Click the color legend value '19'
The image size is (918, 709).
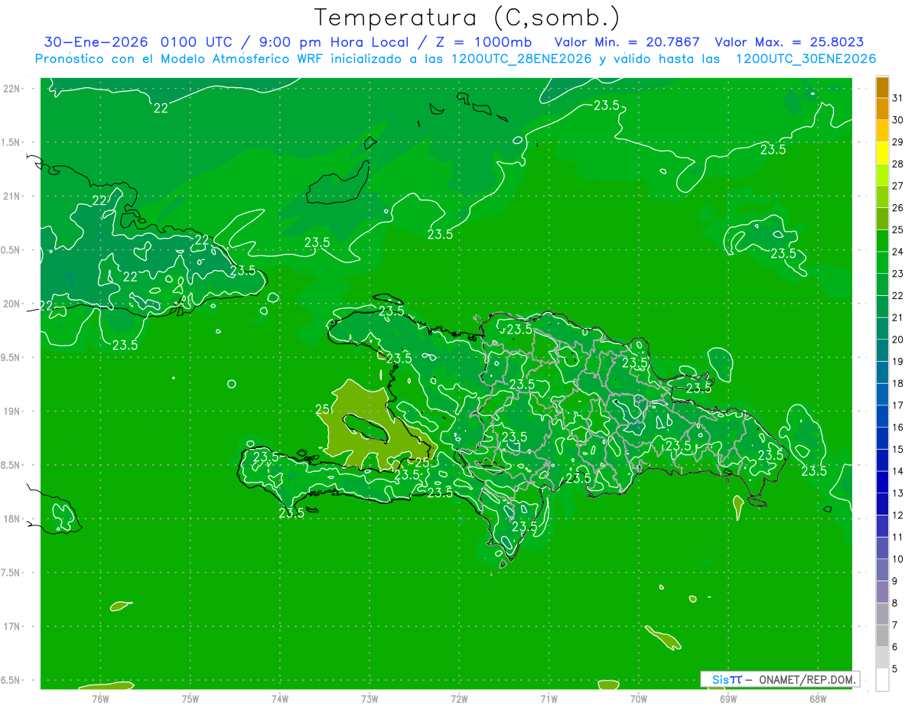click(897, 362)
